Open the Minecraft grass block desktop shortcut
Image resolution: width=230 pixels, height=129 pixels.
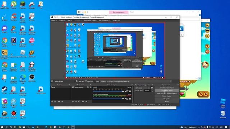pos(23,5)
